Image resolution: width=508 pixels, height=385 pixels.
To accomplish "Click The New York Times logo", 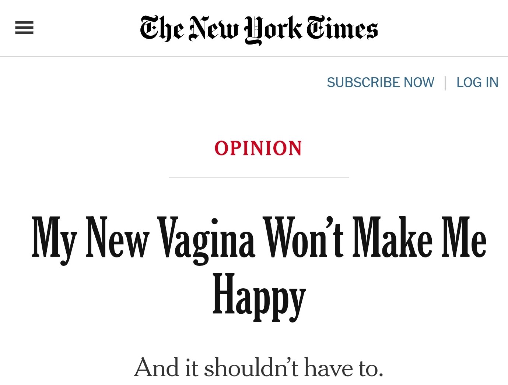I will coord(259,29).
